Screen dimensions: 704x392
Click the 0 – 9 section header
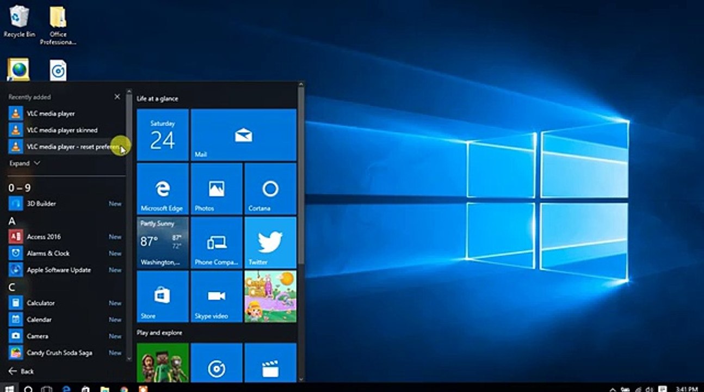tap(20, 188)
